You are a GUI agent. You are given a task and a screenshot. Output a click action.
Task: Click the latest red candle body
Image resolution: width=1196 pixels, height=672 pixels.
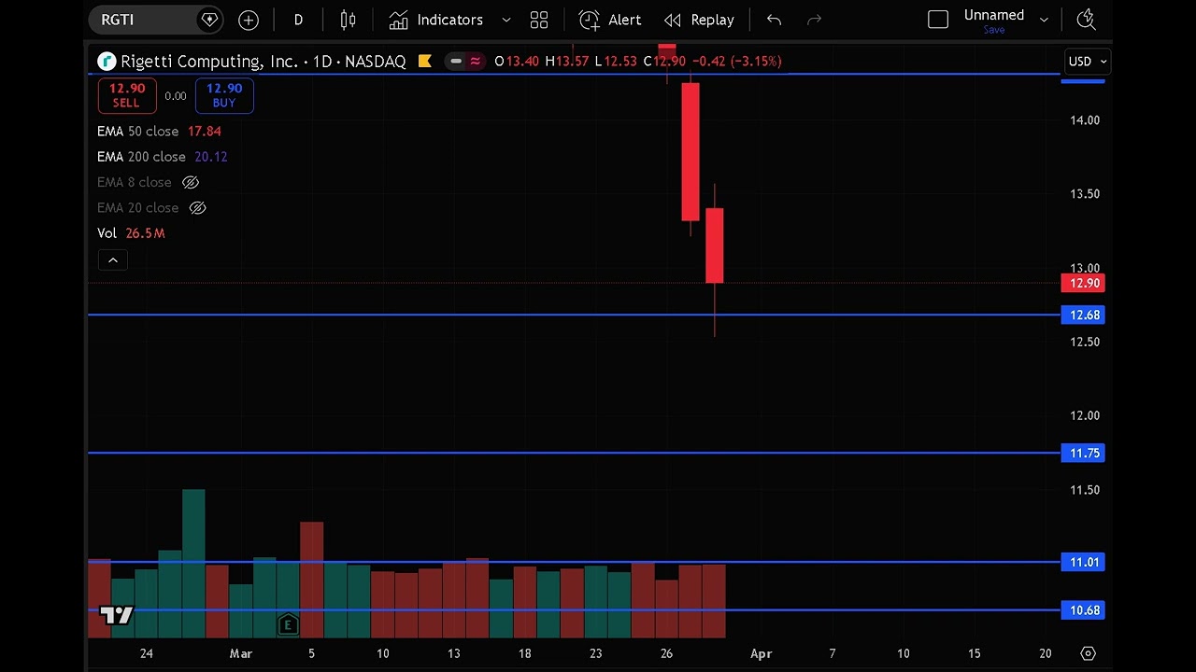715,245
